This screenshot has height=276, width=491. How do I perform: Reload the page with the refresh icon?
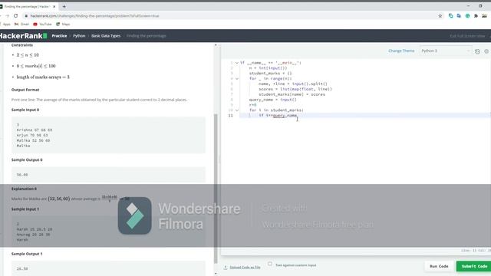click(x=15, y=15)
